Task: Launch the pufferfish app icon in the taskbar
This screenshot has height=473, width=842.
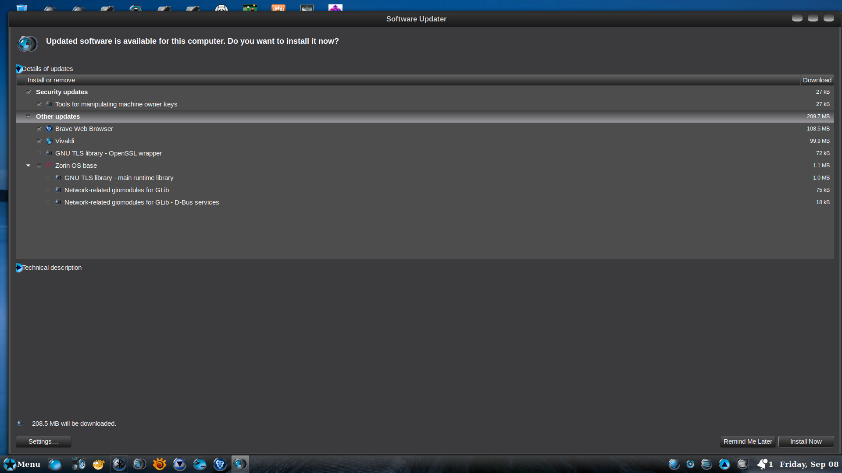Action: (99, 464)
